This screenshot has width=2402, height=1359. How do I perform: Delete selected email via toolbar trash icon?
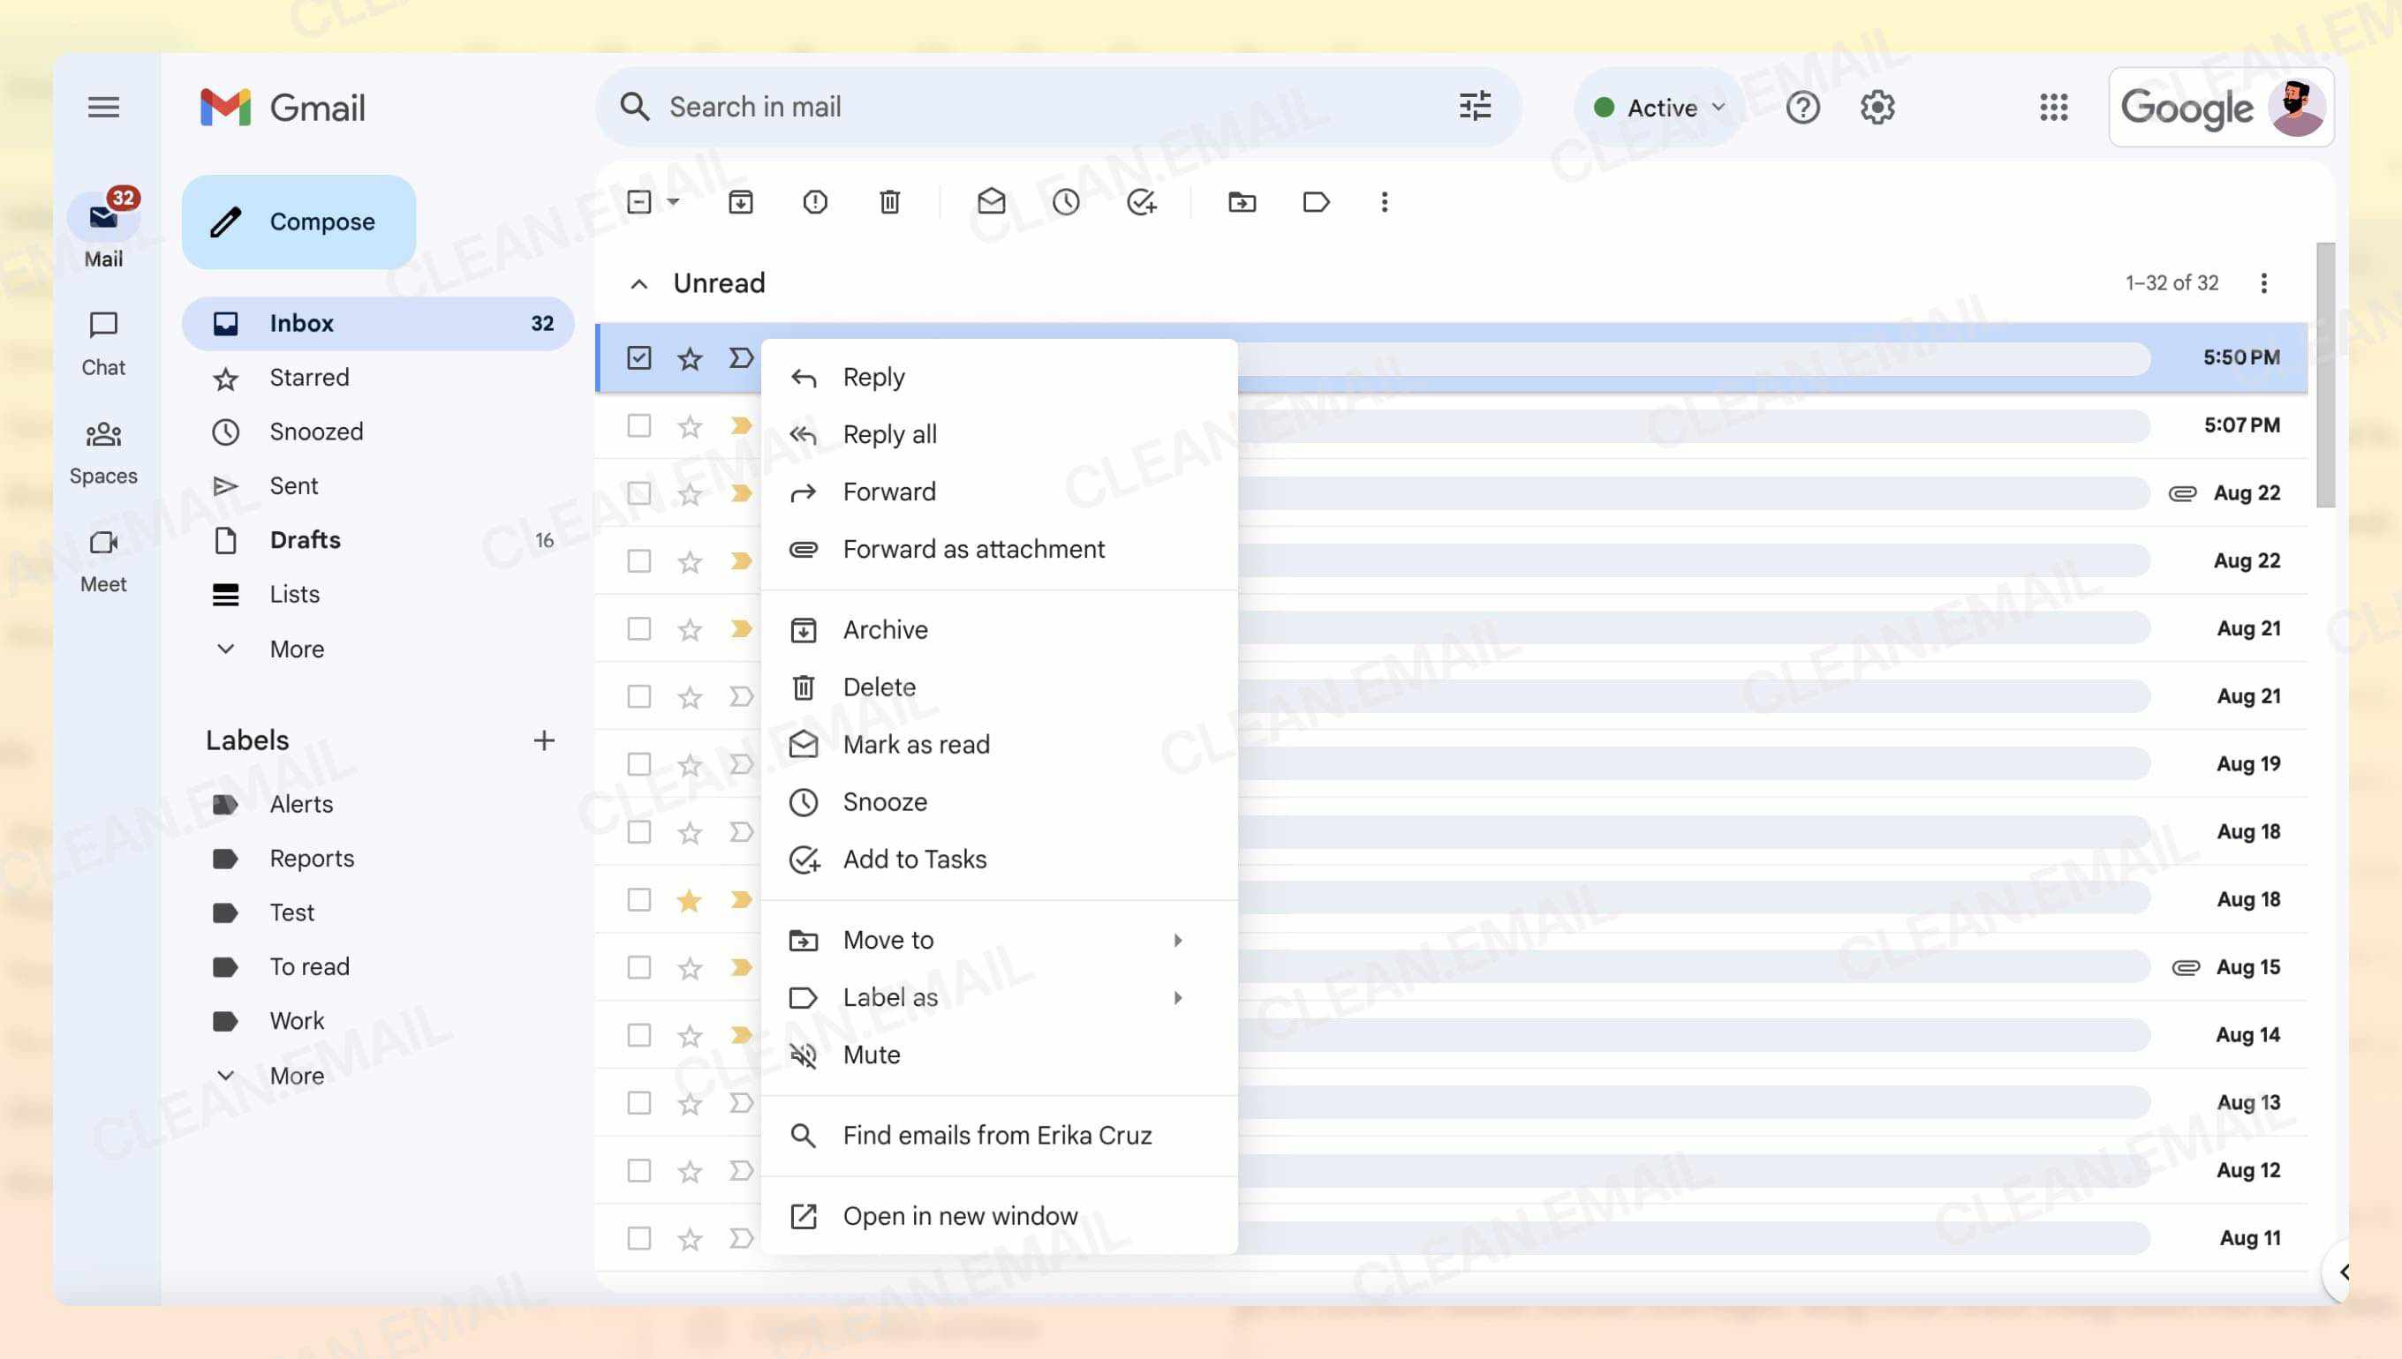coord(889,201)
